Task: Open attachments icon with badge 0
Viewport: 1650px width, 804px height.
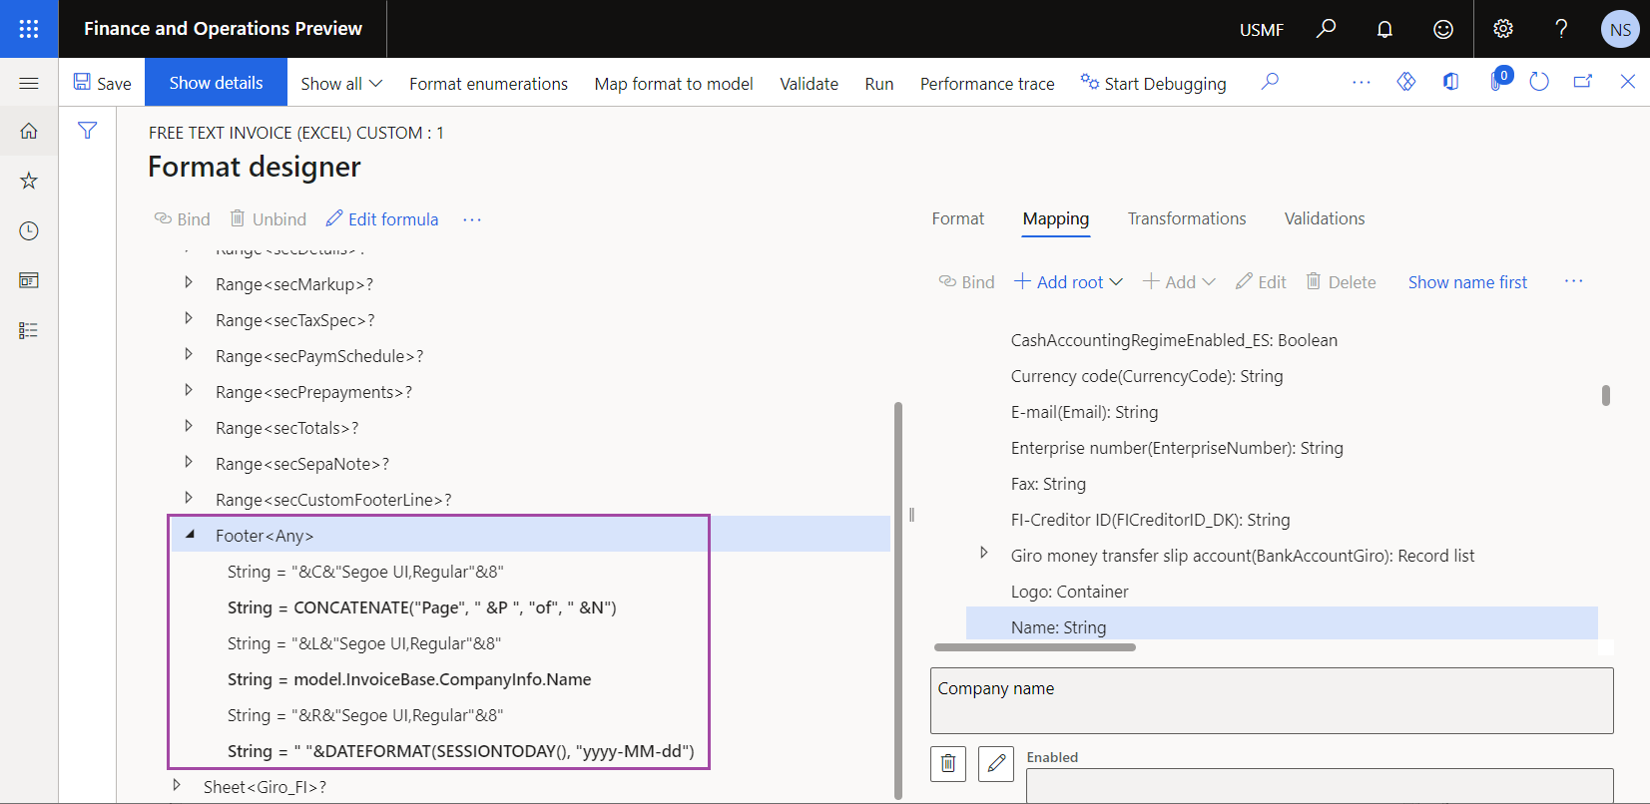Action: (1498, 80)
